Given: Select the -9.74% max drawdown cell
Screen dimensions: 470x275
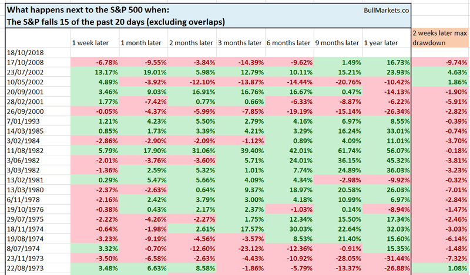Looking at the screenshot, I should click(x=454, y=62).
